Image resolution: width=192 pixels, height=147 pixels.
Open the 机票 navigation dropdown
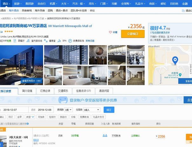53,4
